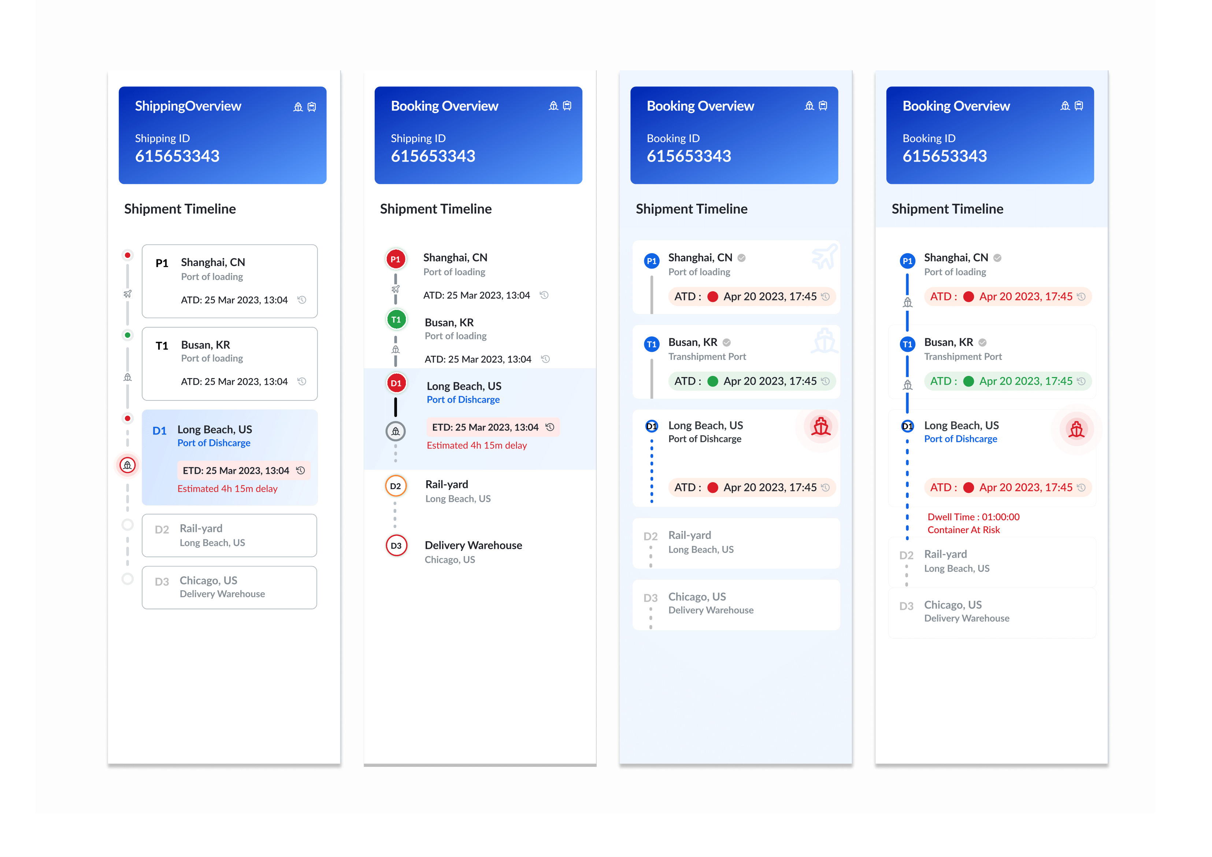Click 'Delivery Warehouse' title beside D3 badge

(x=474, y=545)
